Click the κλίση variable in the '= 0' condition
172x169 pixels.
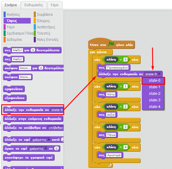pyautogui.click(x=111, y=59)
